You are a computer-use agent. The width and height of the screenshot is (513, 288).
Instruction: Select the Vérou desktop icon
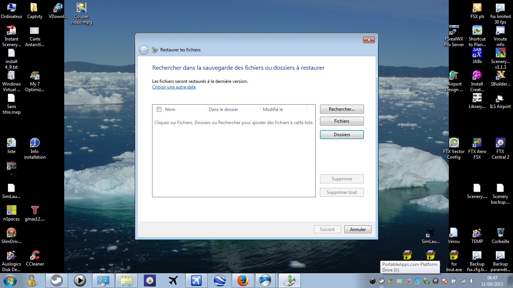(x=454, y=236)
